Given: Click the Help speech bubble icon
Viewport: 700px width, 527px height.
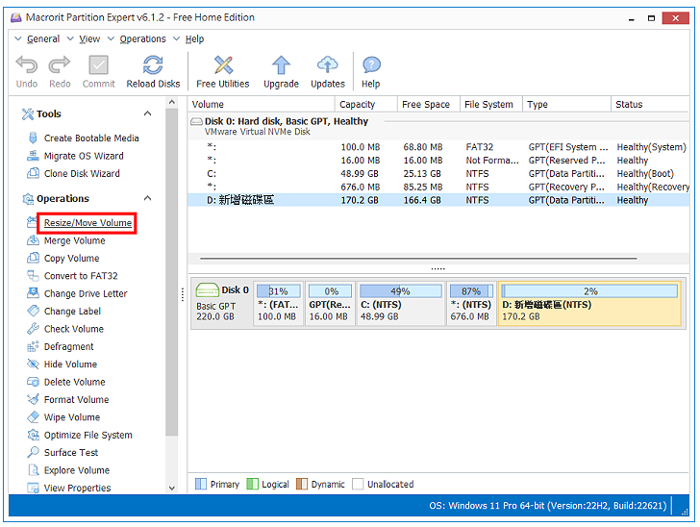Looking at the screenshot, I should point(371,64).
